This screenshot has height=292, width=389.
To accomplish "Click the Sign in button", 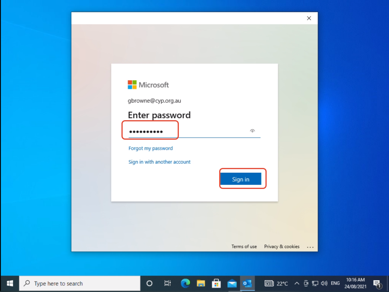I will point(241,179).
